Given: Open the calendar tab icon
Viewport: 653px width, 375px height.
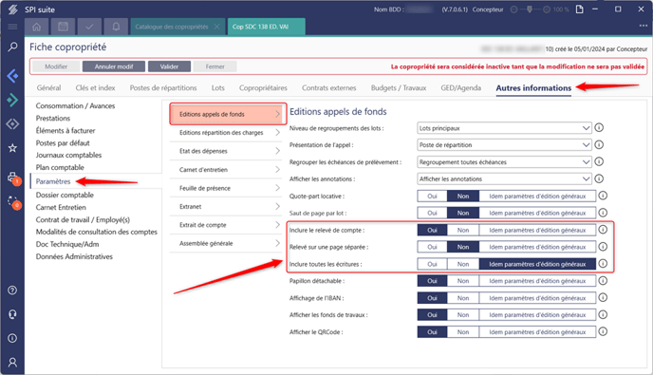Looking at the screenshot, I should (63, 27).
